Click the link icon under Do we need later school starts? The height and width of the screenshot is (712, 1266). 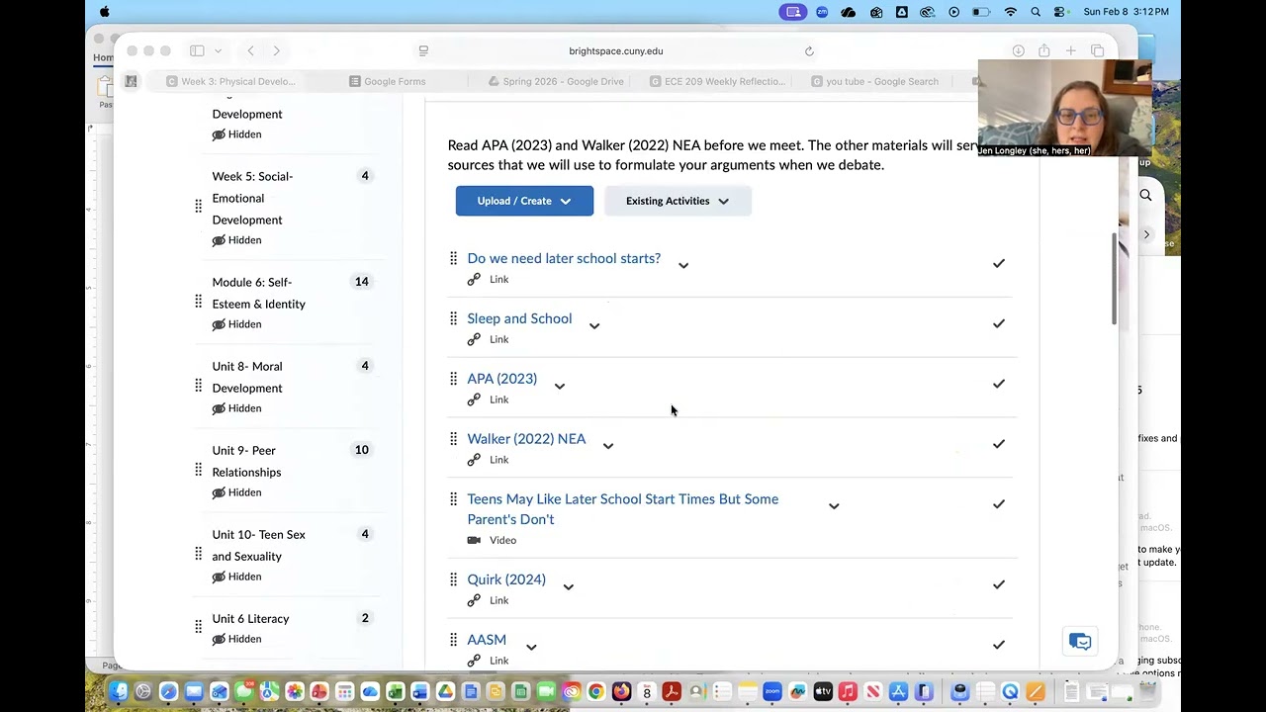[x=474, y=280]
